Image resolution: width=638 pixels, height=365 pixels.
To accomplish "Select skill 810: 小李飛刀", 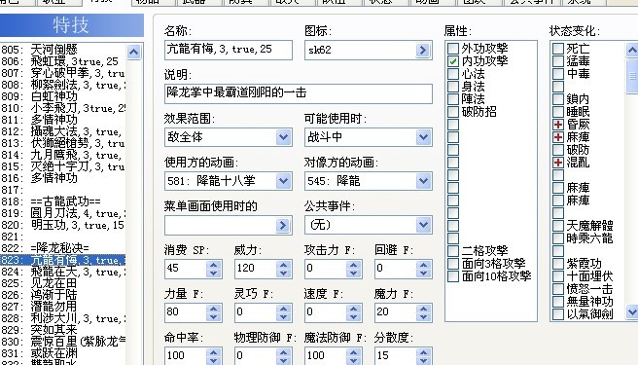I will (x=63, y=108).
